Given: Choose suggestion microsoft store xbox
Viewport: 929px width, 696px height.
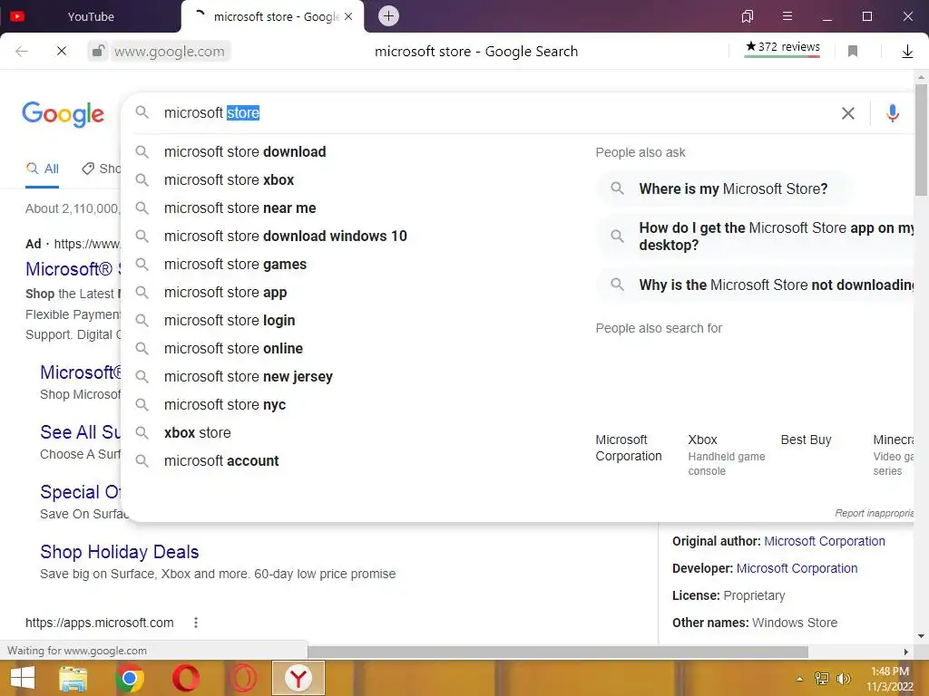Looking at the screenshot, I should pos(229,180).
